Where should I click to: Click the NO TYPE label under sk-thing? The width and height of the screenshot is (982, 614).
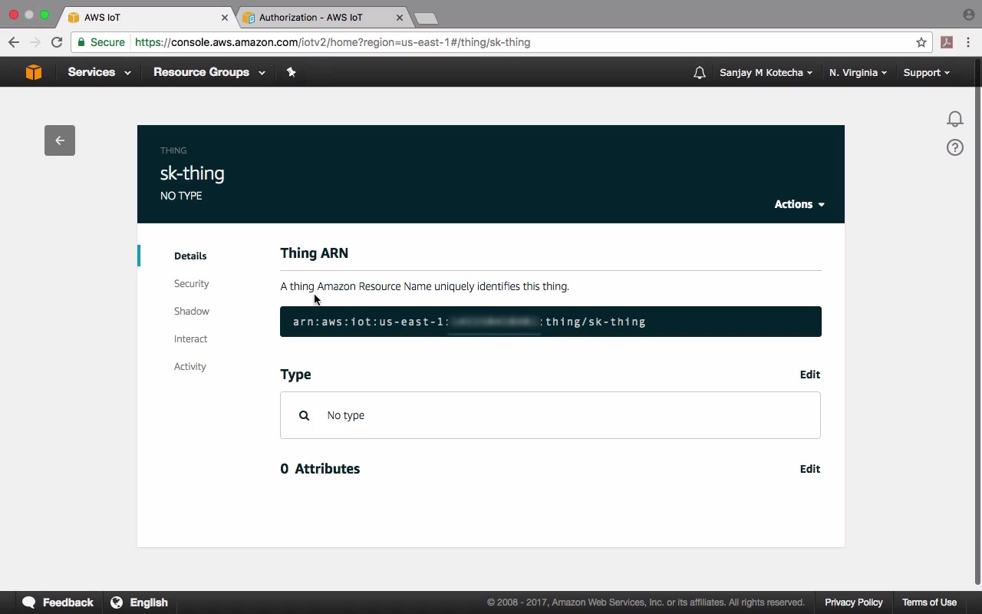181,196
